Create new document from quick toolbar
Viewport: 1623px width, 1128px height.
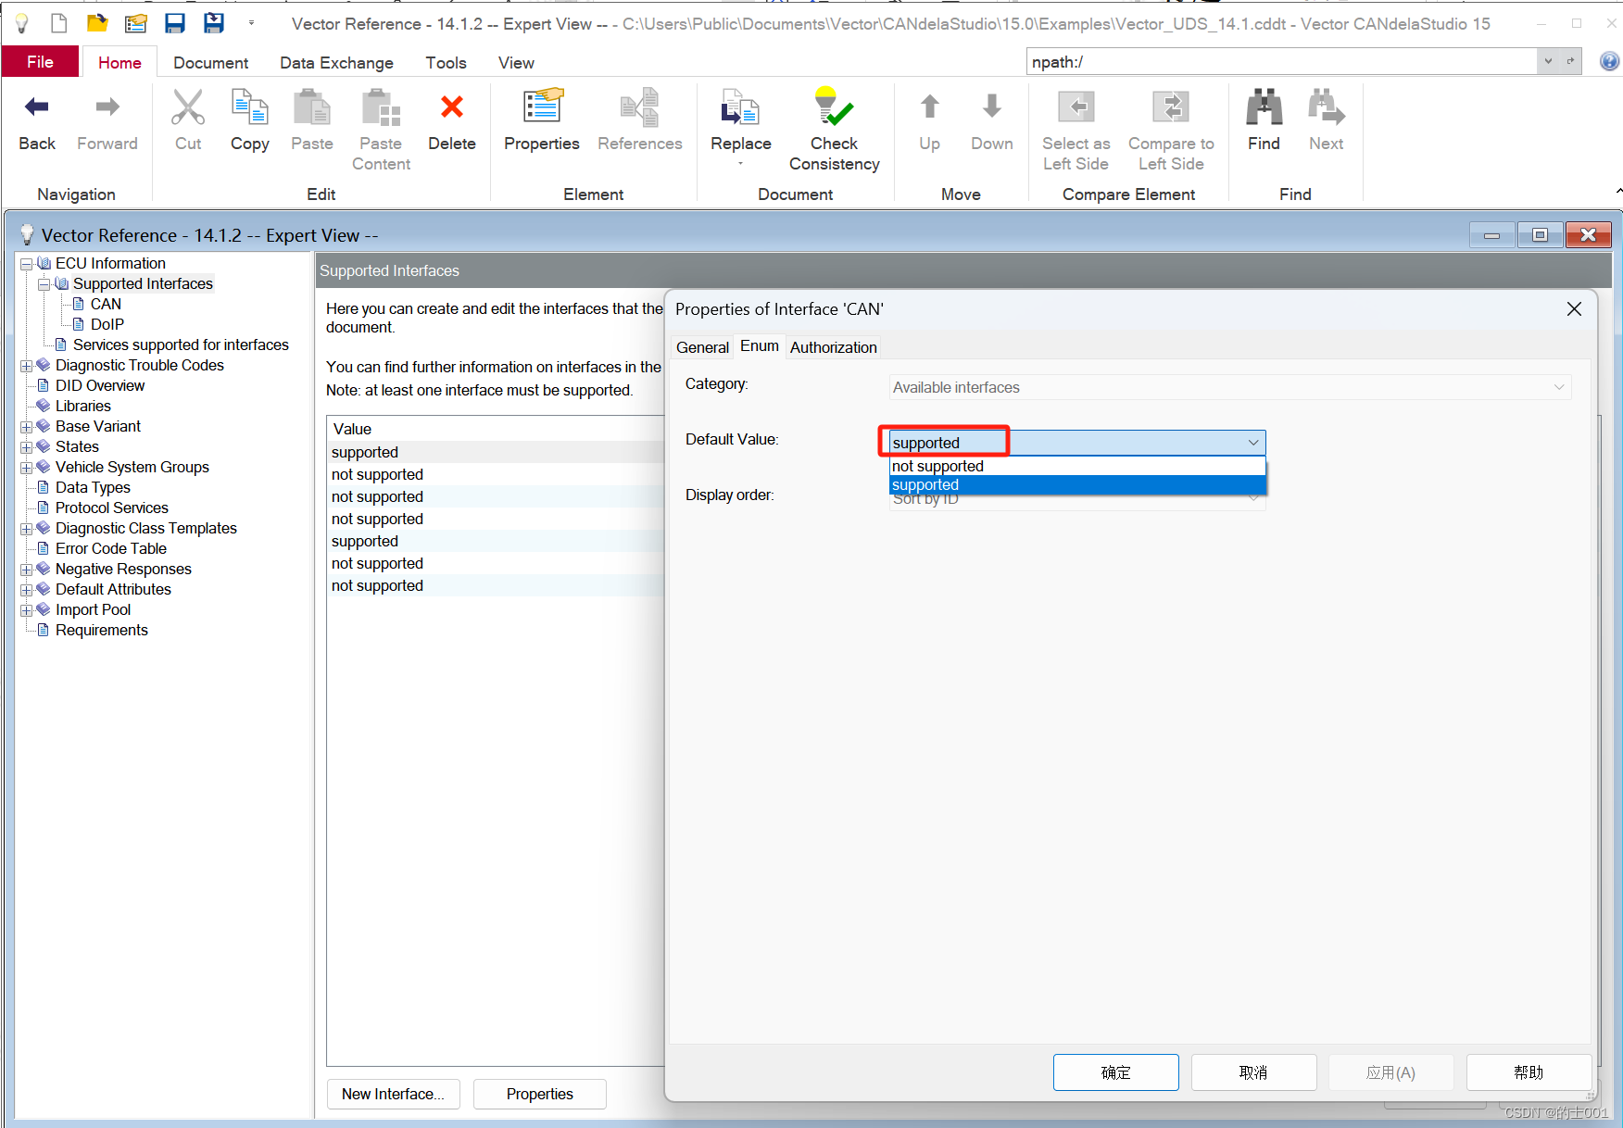pyautogui.click(x=58, y=23)
